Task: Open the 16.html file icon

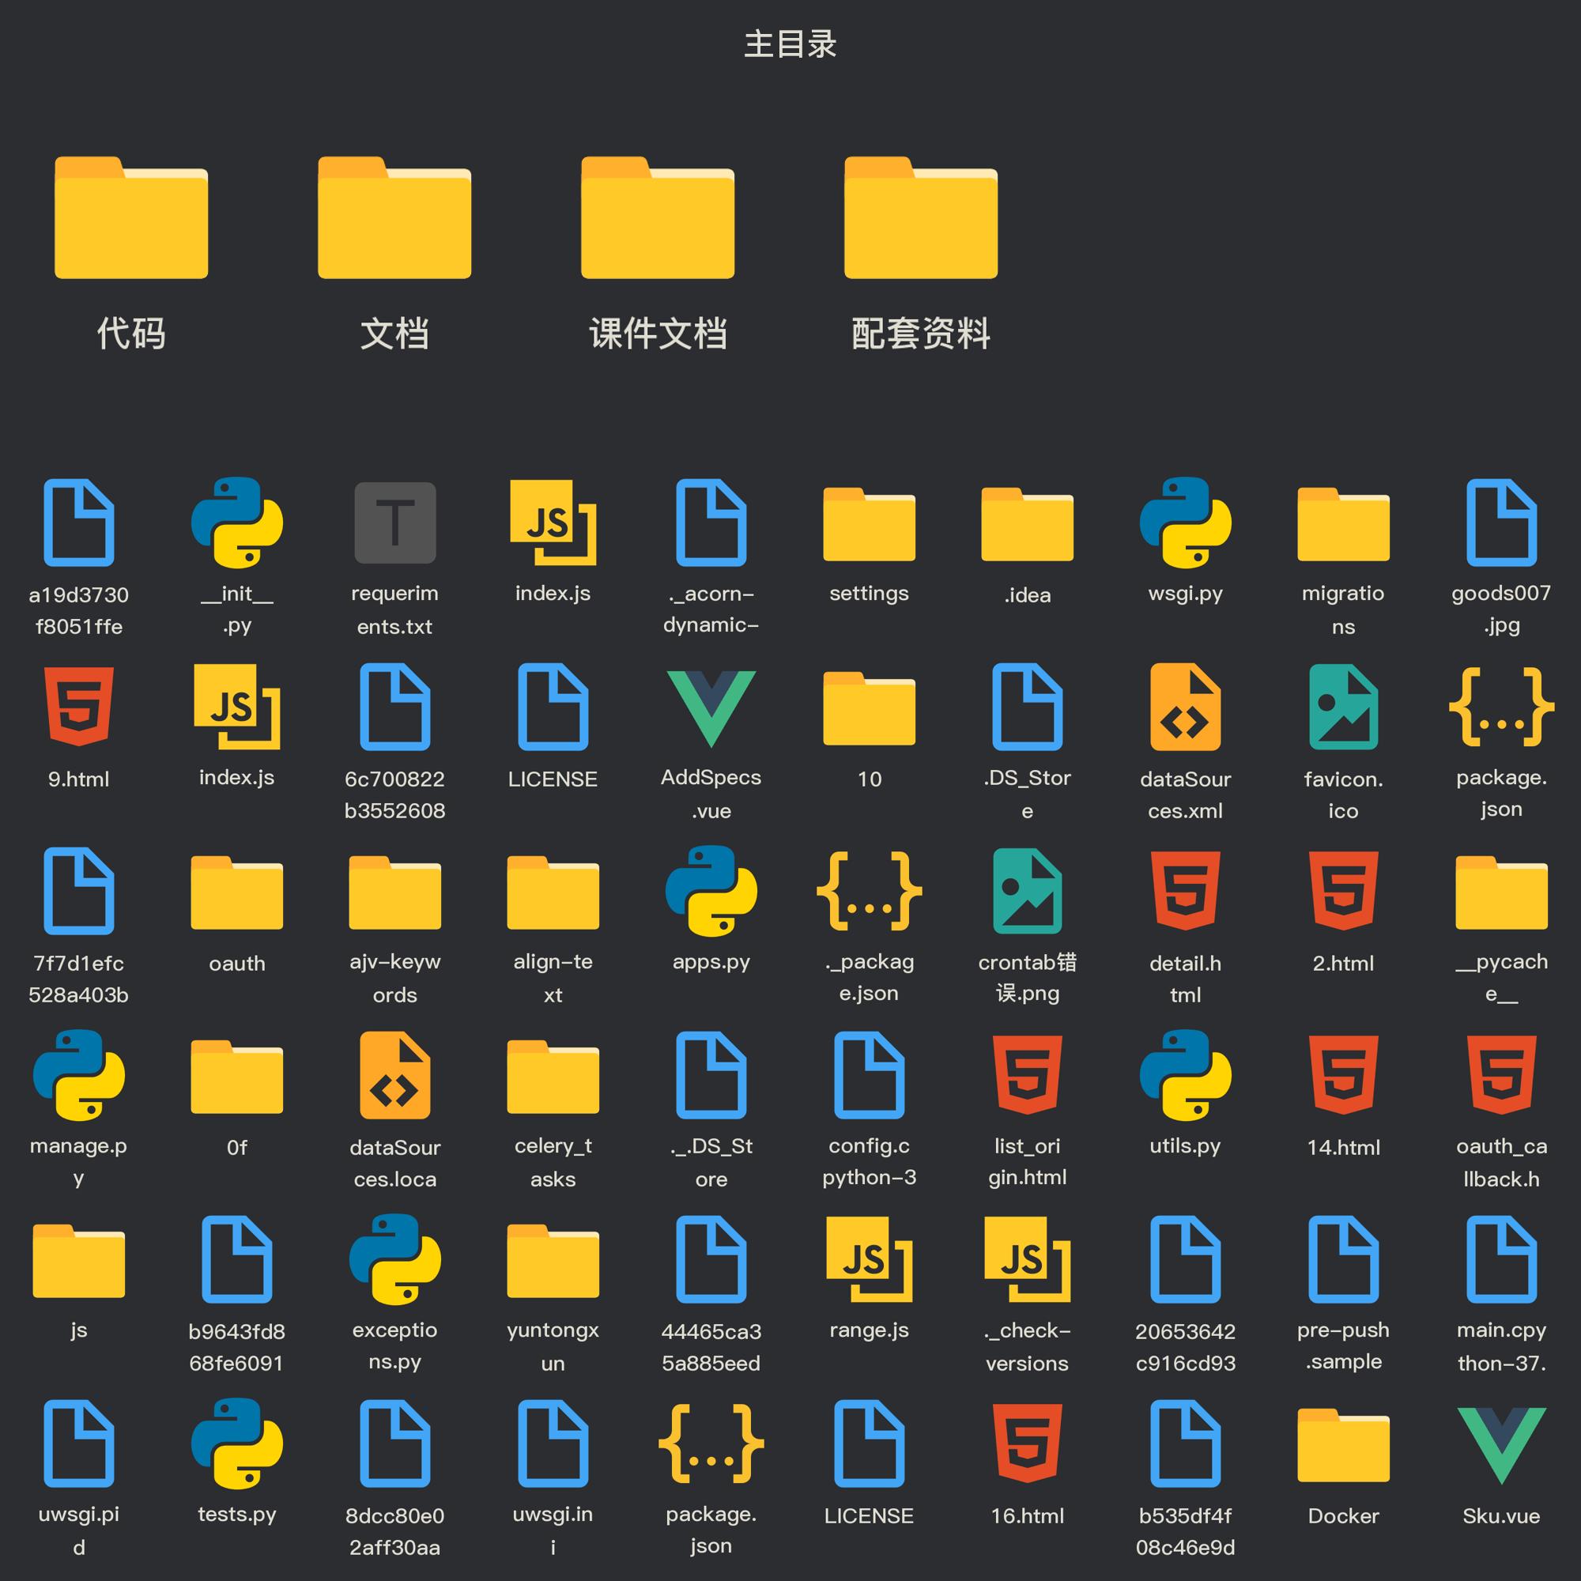Action: point(1028,1443)
